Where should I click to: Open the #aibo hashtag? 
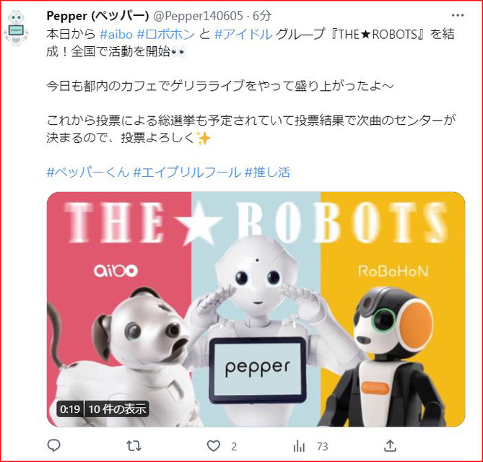coord(116,34)
